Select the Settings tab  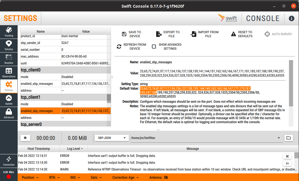(9, 86)
